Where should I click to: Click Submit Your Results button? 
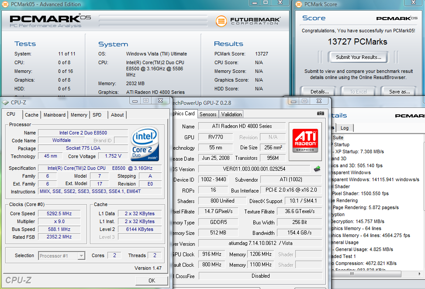pos(358,57)
